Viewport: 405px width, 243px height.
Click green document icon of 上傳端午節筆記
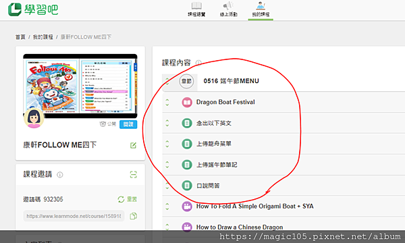click(187, 165)
